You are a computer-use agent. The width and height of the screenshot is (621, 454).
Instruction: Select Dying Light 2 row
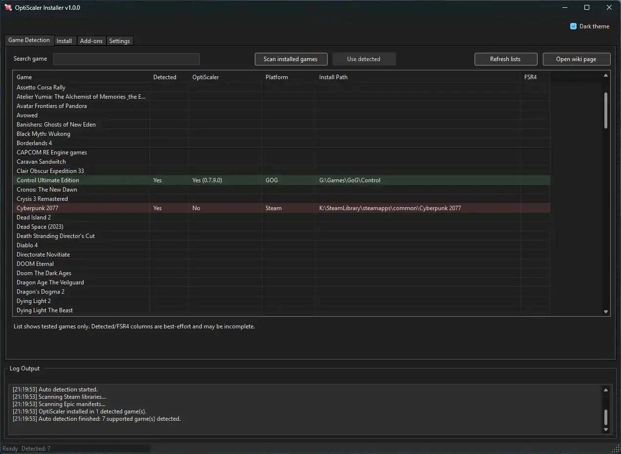coord(281,301)
